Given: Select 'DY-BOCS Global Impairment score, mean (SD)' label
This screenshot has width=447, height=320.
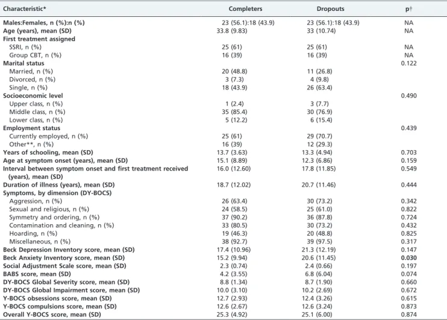Looking at the screenshot, I should tap(71, 290).
